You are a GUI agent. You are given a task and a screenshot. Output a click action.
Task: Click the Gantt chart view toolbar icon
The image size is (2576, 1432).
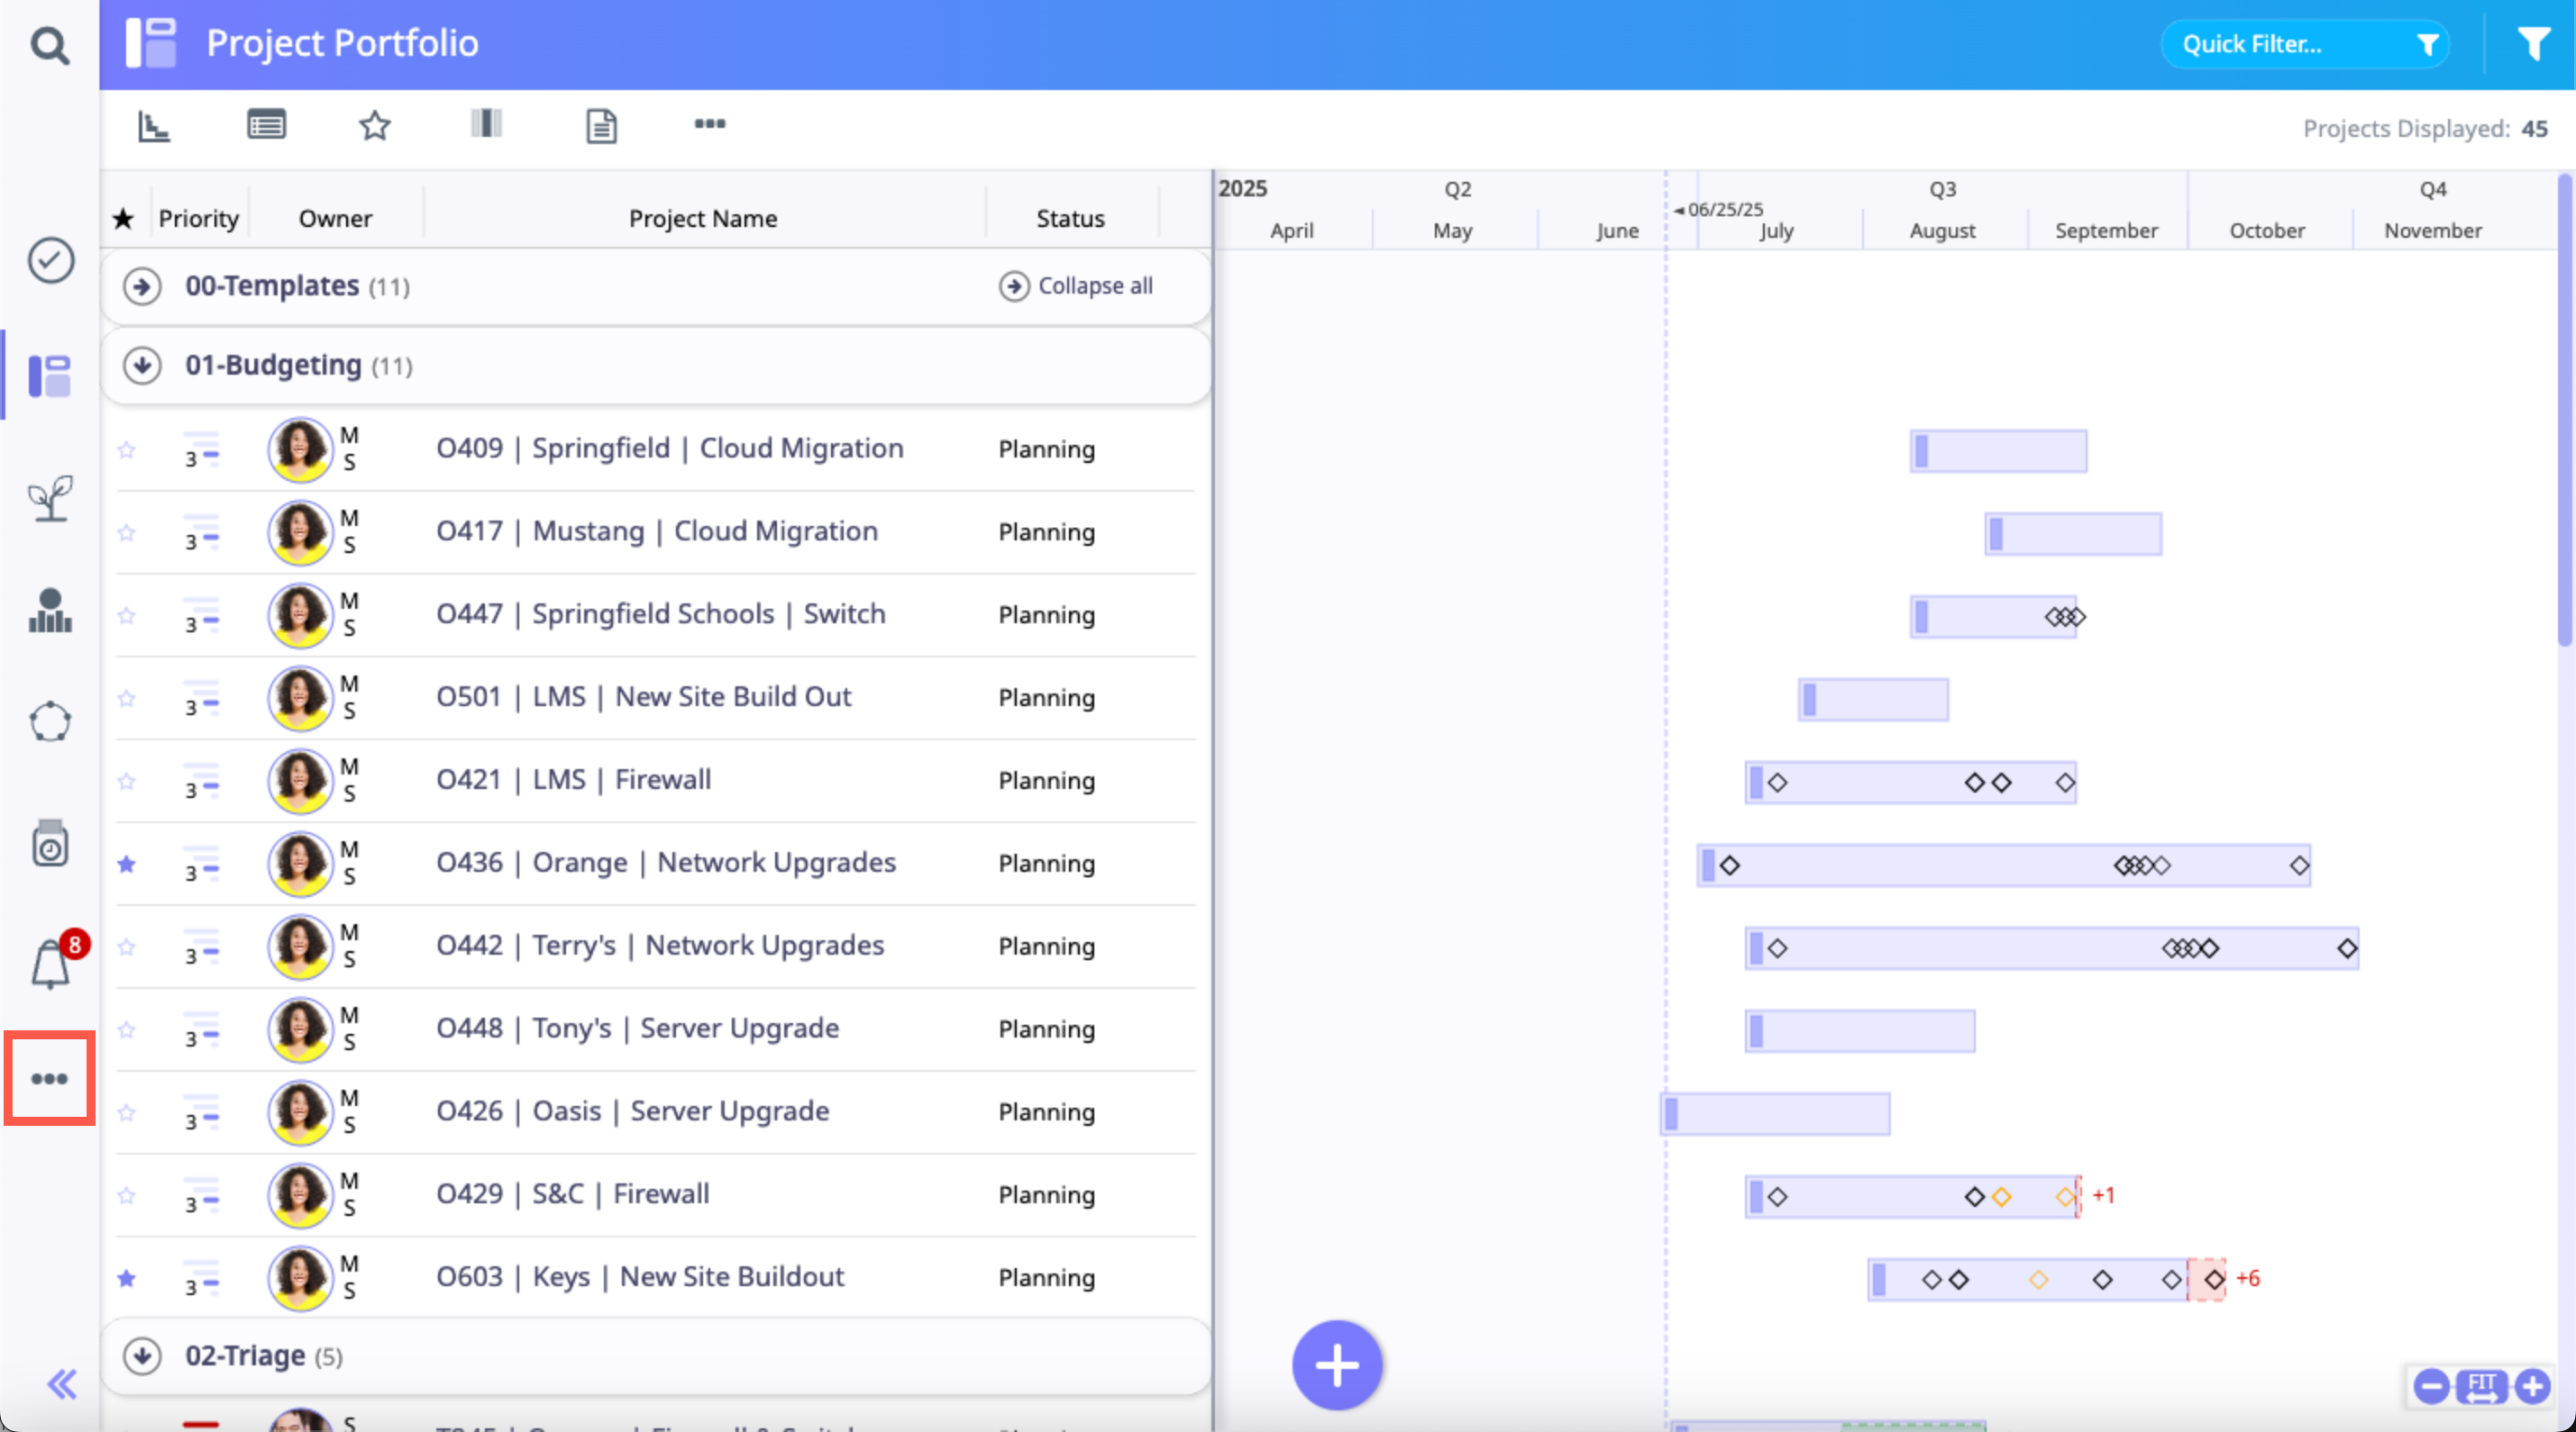154,126
